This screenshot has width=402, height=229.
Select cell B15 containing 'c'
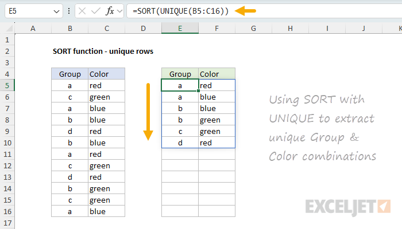(x=69, y=200)
